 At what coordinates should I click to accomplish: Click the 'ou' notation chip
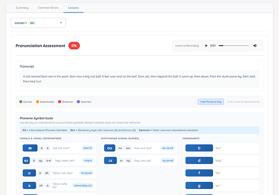[x=120, y=148]
